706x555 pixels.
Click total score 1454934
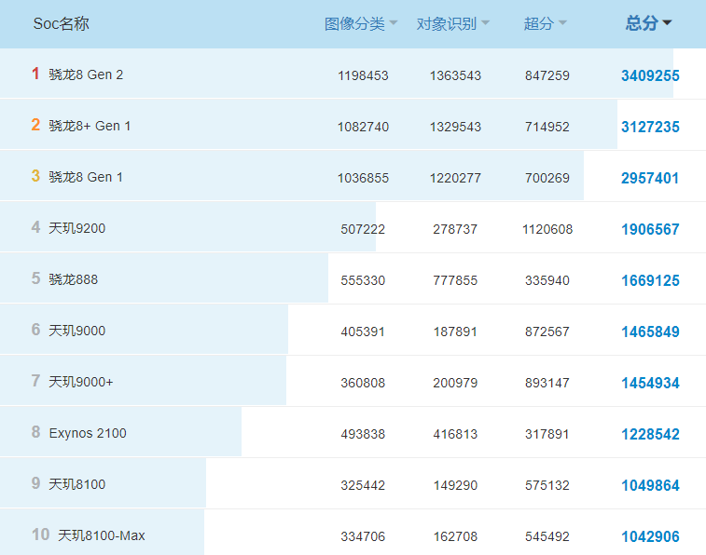650,383
